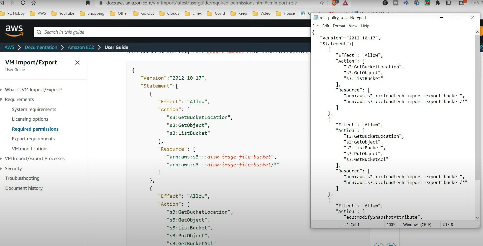Collapse the Requirements section
Image resolution: width=483 pixels, height=246 pixels.
(x=1, y=99)
